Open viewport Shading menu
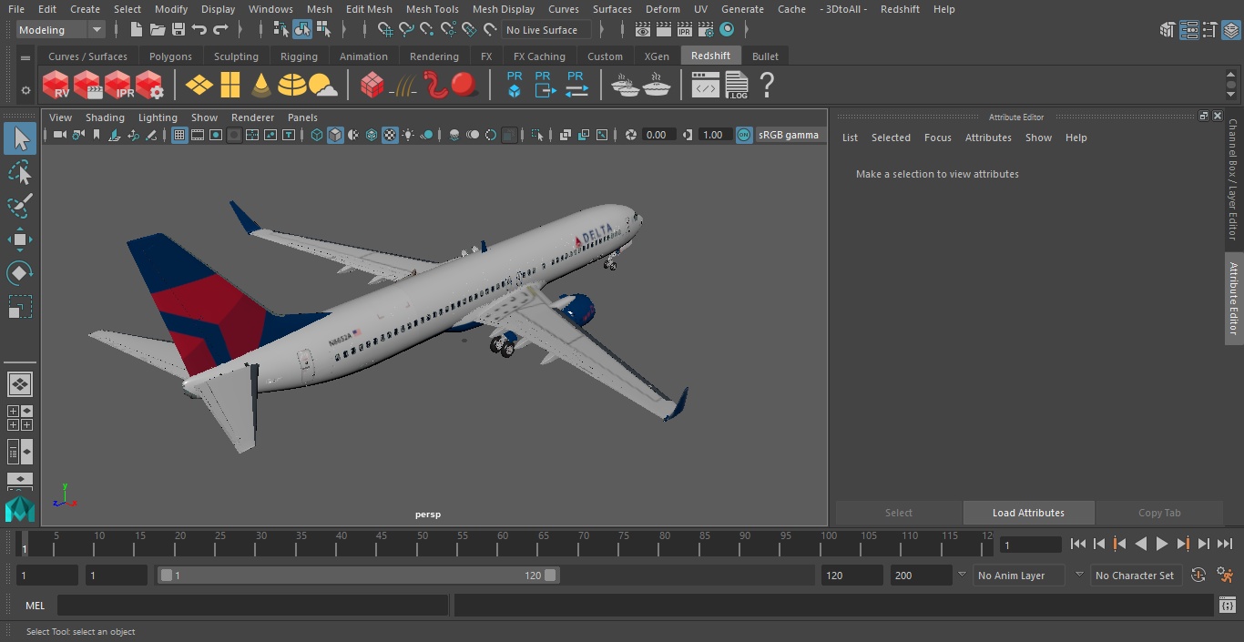The image size is (1244, 642). click(105, 117)
